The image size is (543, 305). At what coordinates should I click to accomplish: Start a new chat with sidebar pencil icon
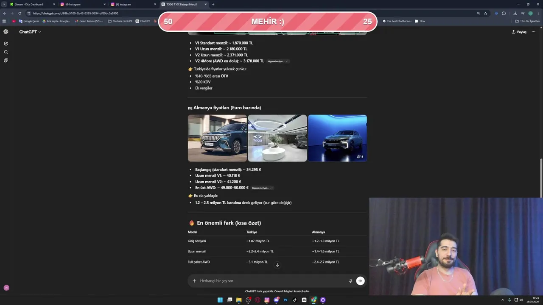point(6,44)
